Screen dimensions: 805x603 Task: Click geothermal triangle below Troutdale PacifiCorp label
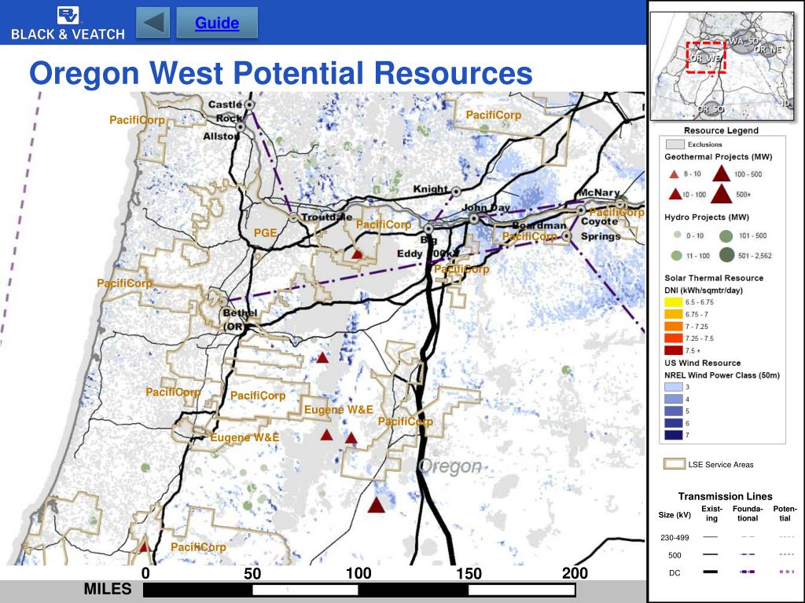[357, 254]
